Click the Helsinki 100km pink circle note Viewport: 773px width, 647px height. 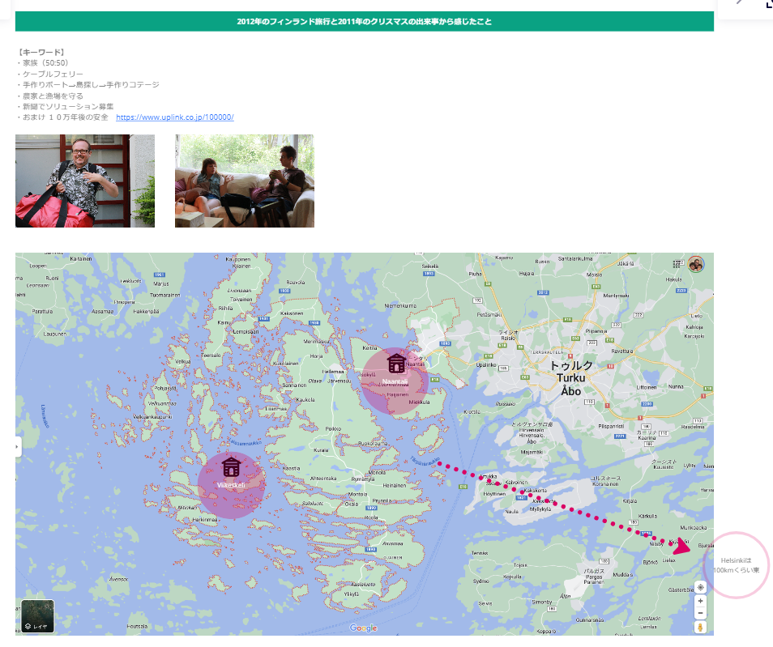[737, 565]
